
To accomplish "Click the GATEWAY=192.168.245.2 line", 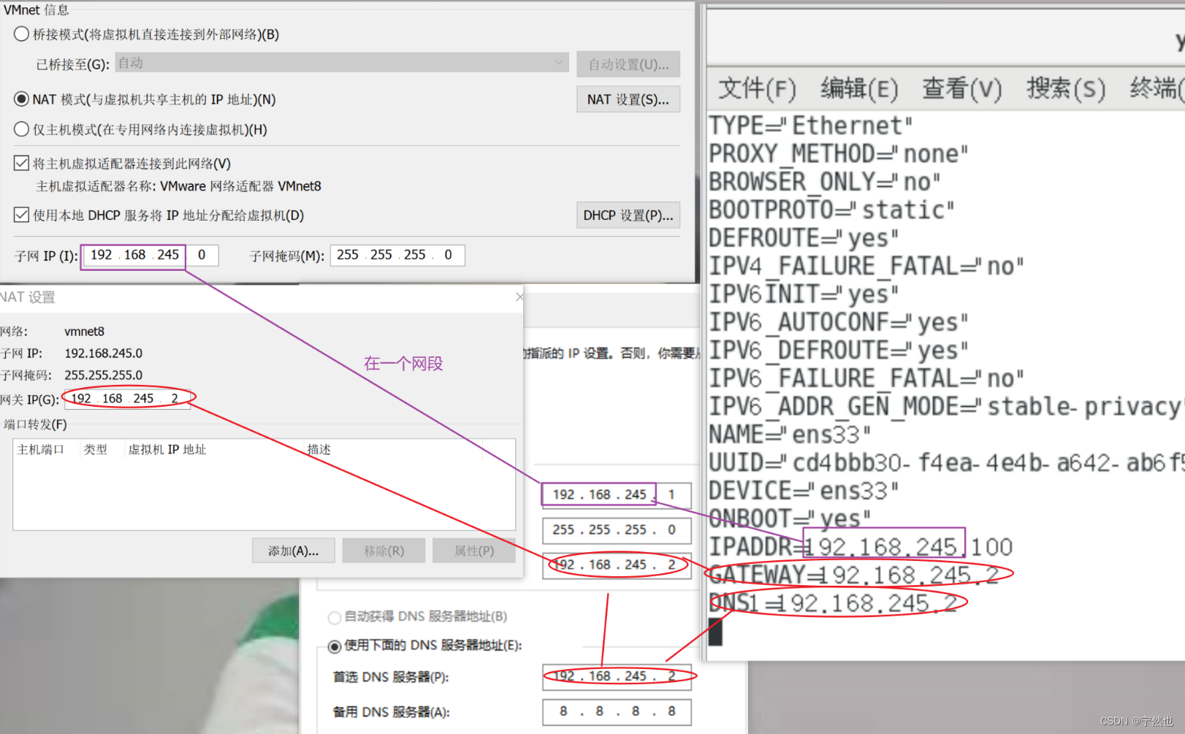I will tap(854, 575).
